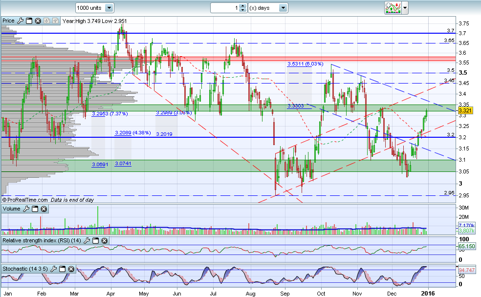
Task: Maximize the Volume panel
Action: [35, 209]
